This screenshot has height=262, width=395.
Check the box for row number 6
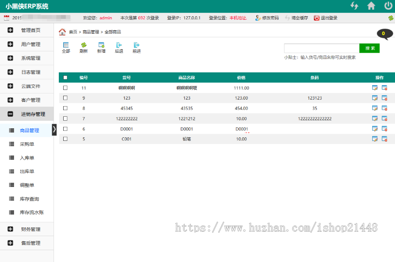pyautogui.click(x=65, y=129)
